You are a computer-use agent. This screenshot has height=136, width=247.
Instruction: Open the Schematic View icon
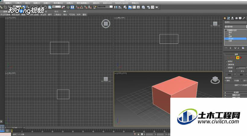click(x=138, y=7)
